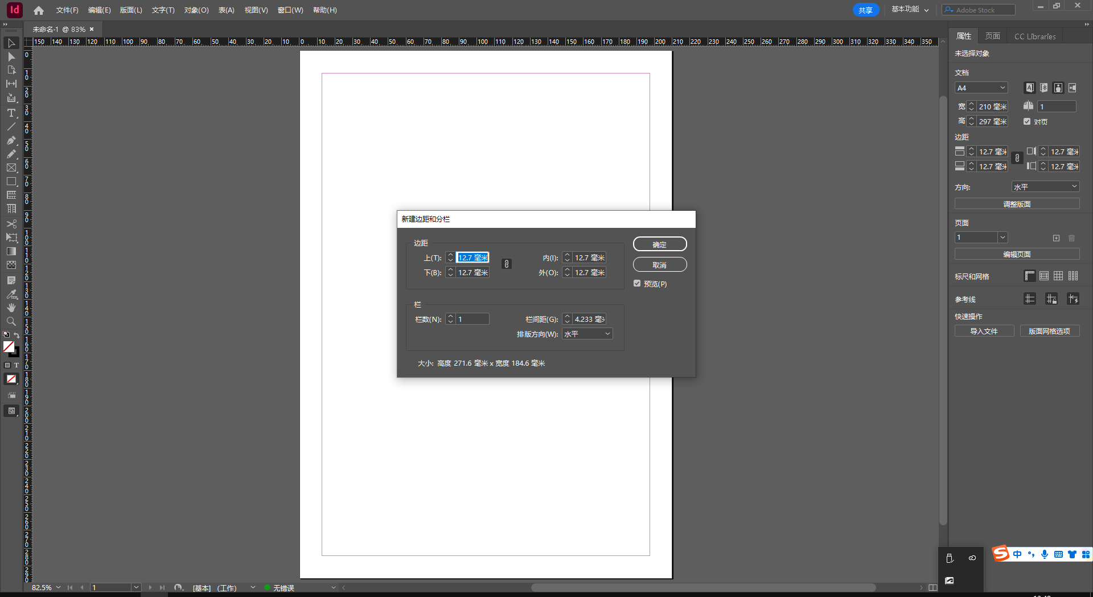Click the 确定 button

click(660, 244)
